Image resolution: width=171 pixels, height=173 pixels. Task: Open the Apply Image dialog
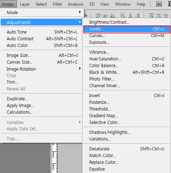click(x=41, y=106)
